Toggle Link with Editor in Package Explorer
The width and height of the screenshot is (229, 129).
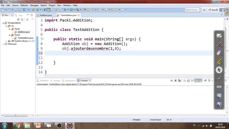(x=22, y=19)
